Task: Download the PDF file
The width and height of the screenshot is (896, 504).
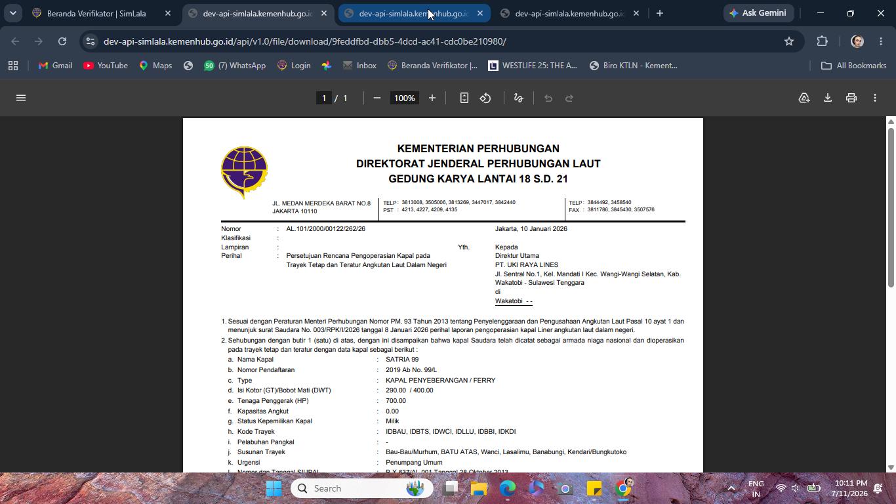Action: point(828,98)
